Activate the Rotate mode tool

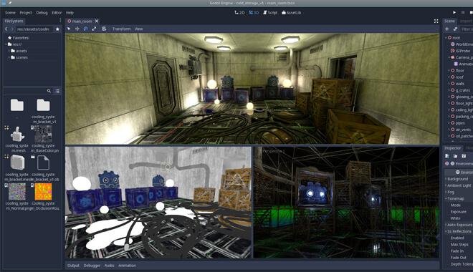pos(86,29)
